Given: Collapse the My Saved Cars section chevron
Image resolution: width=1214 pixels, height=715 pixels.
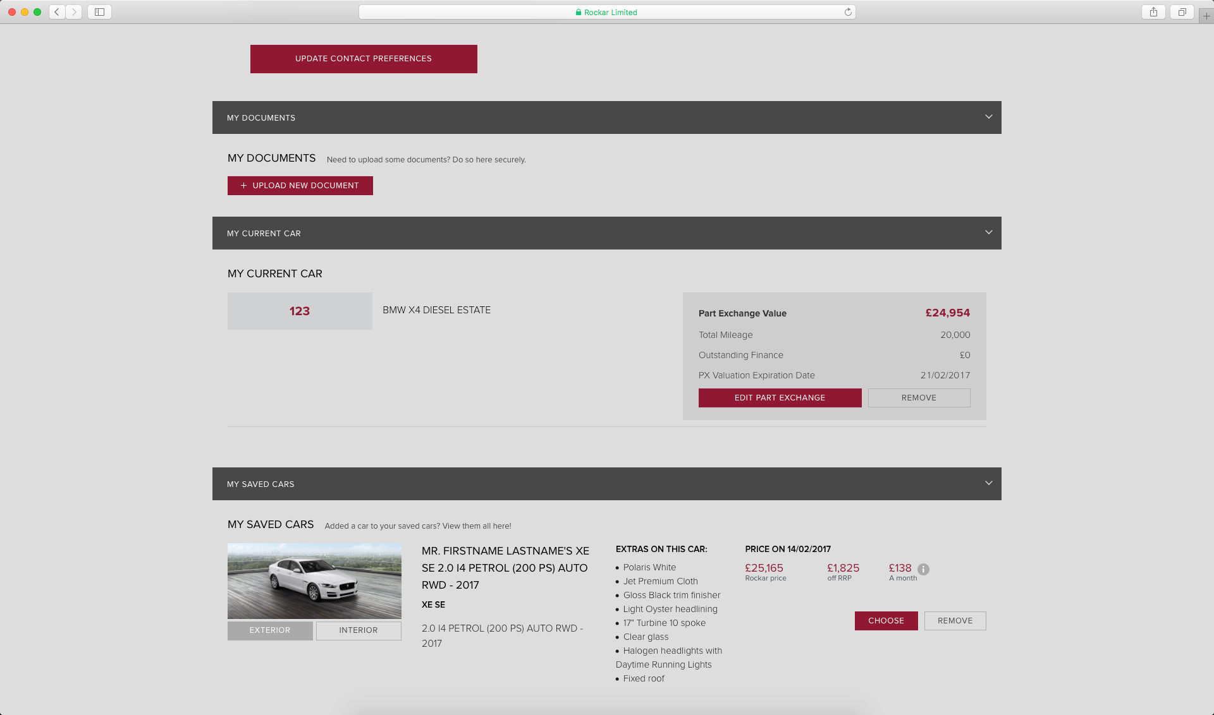Looking at the screenshot, I should [988, 483].
